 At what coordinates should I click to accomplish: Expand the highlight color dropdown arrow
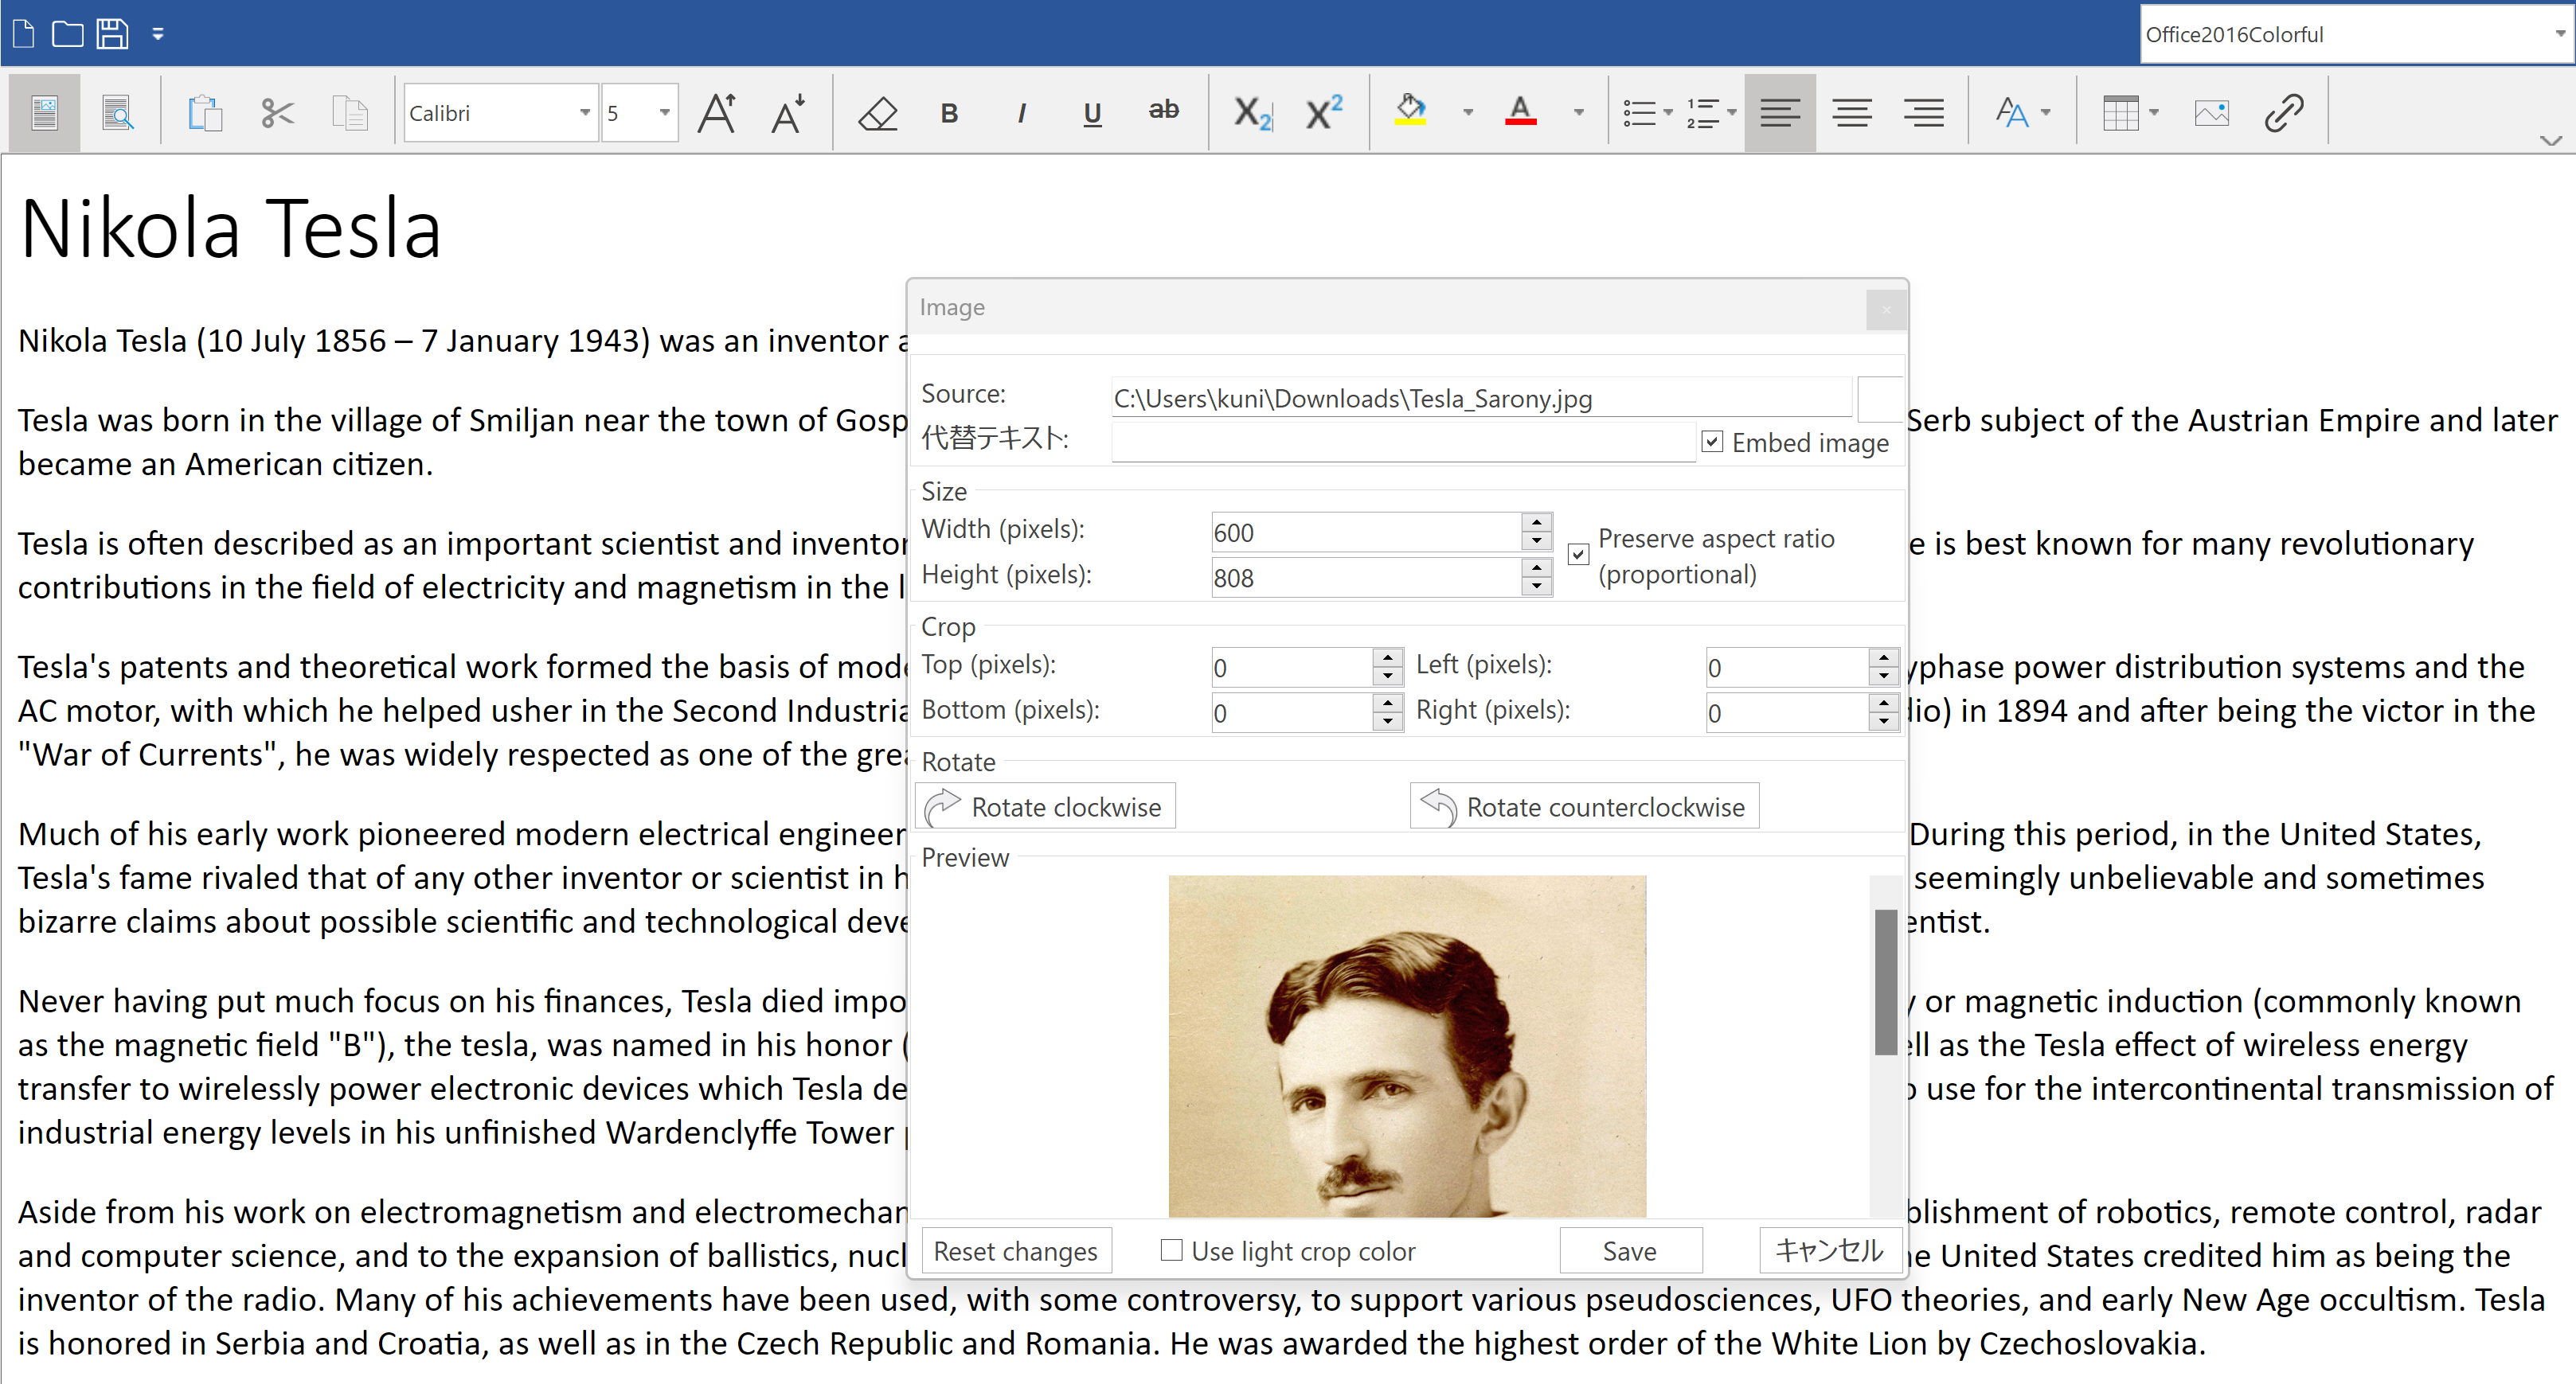(x=1468, y=113)
